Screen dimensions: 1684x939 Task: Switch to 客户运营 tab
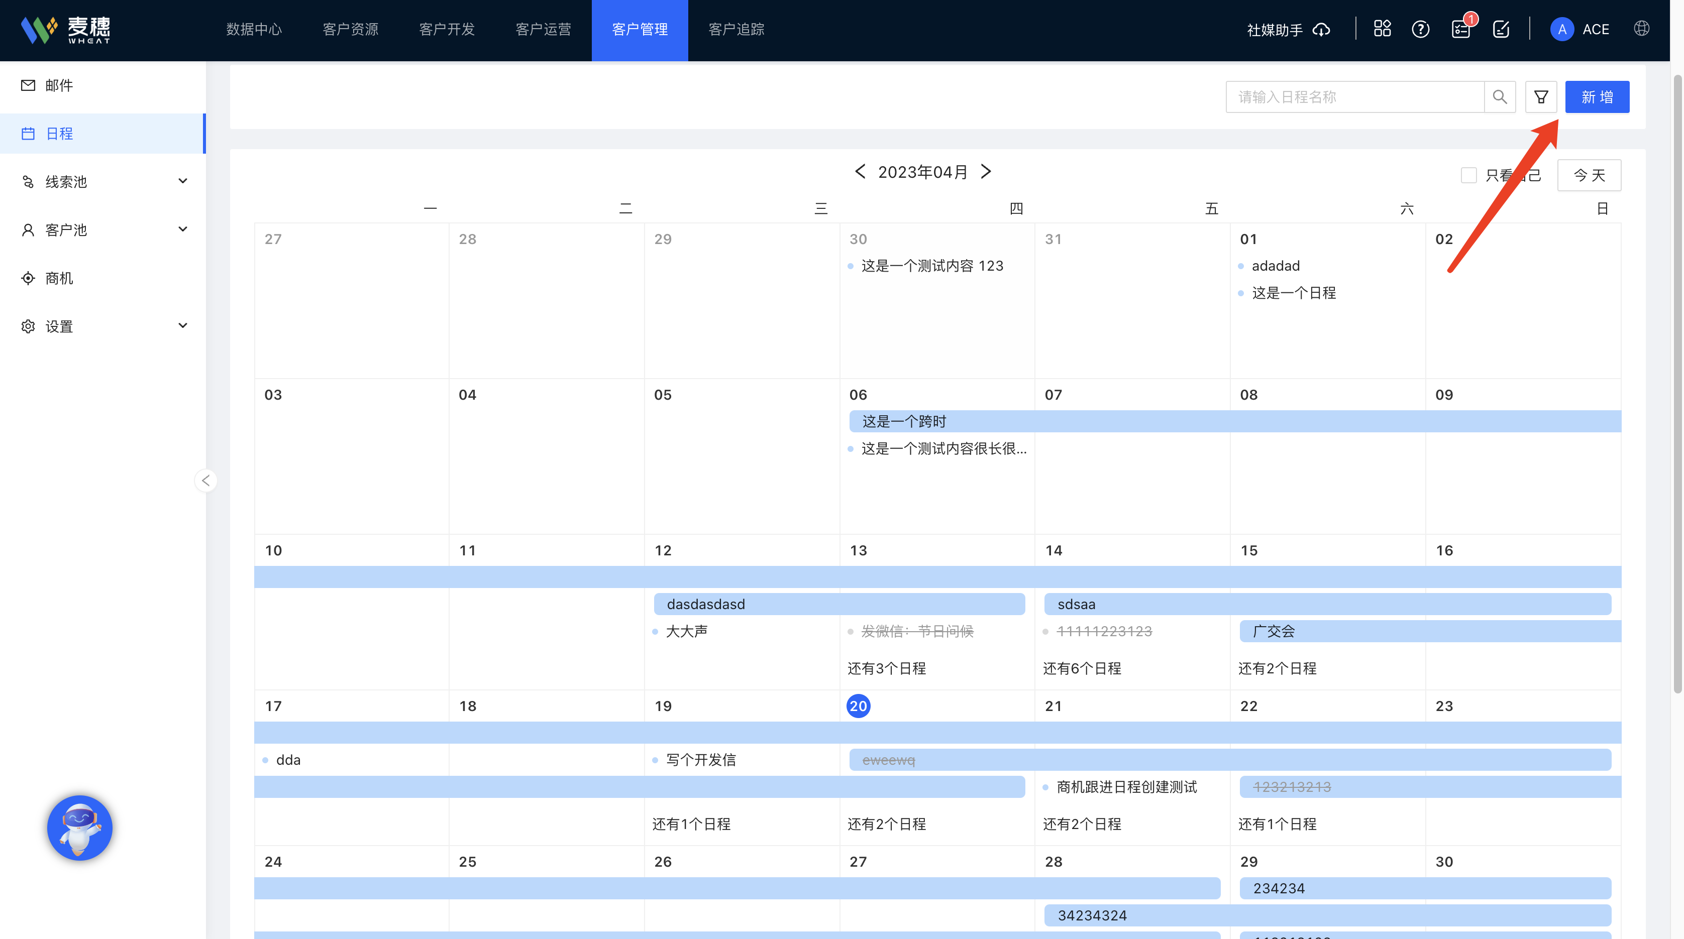[x=543, y=30]
